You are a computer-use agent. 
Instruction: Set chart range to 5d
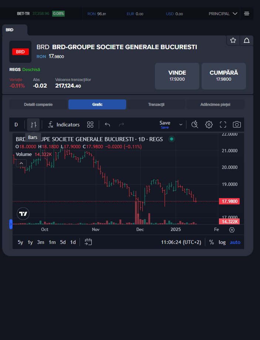pos(63,242)
